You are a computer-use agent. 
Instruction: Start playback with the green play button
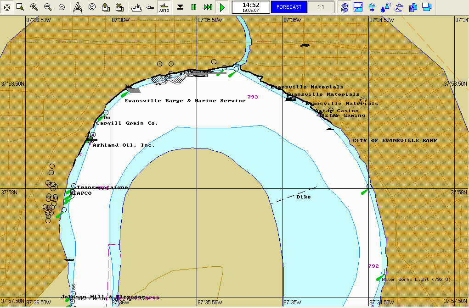[x=222, y=7]
